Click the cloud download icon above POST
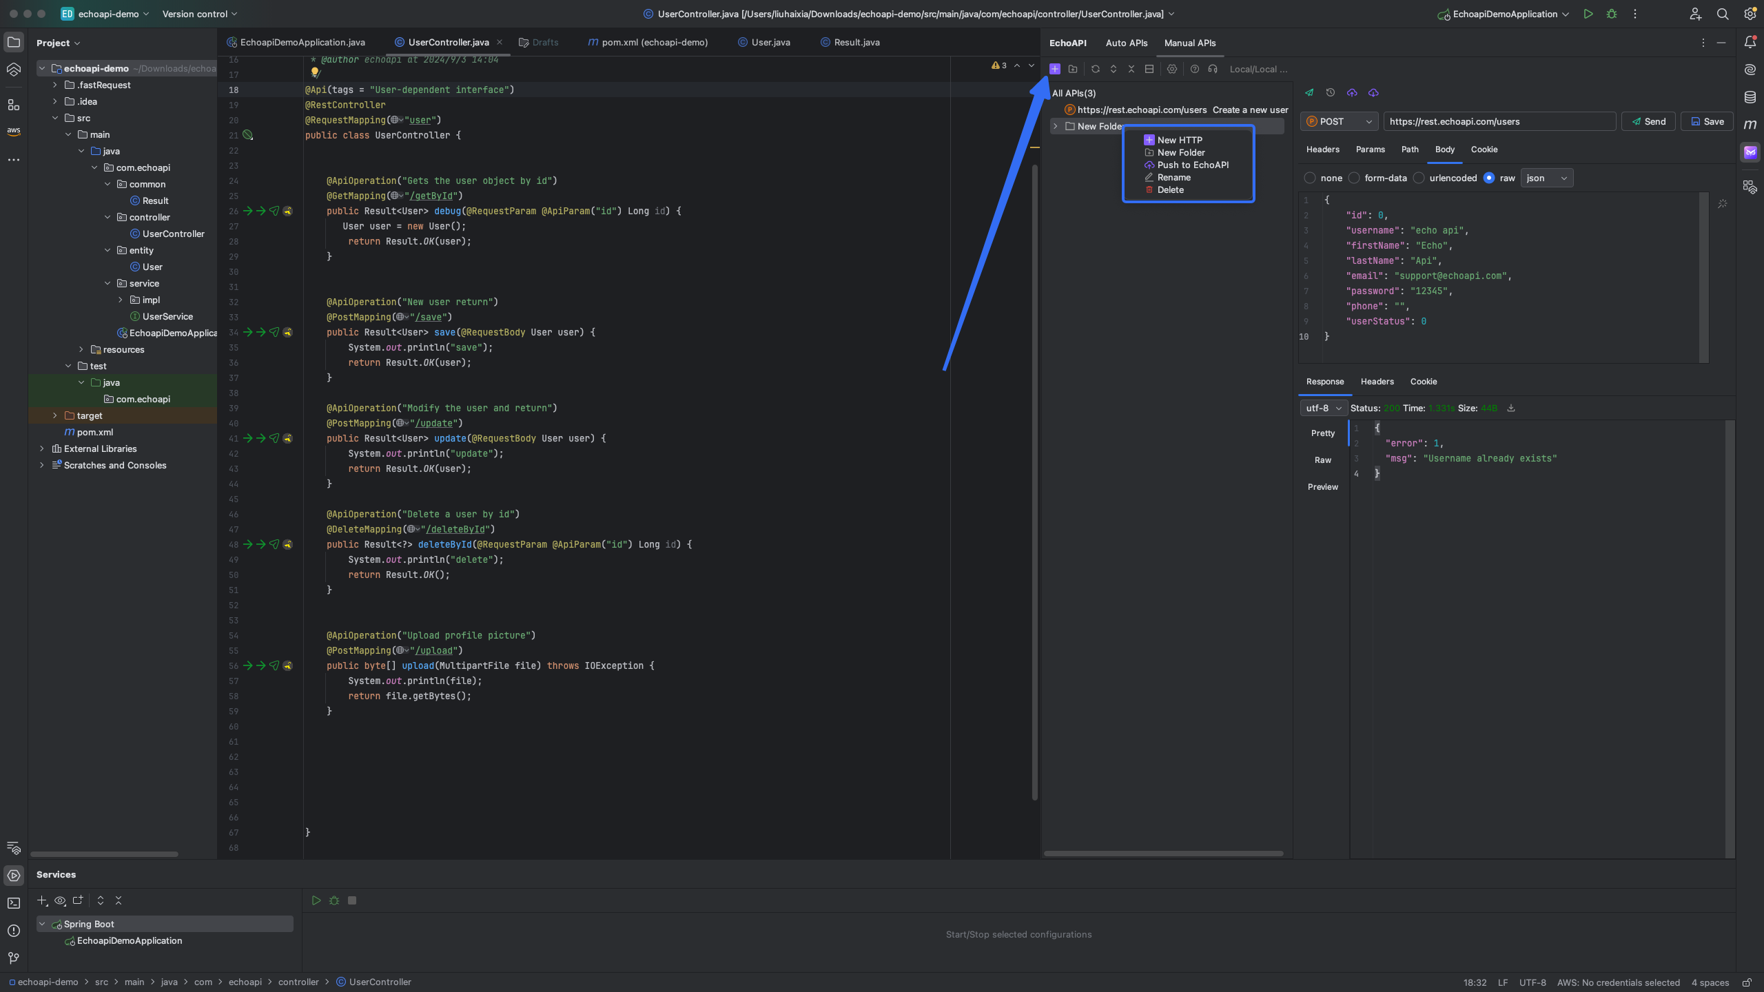 1373,92
